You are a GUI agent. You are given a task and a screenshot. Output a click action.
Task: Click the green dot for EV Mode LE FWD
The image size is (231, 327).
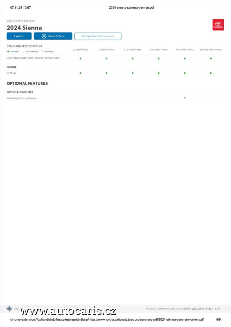(x=80, y=73)
